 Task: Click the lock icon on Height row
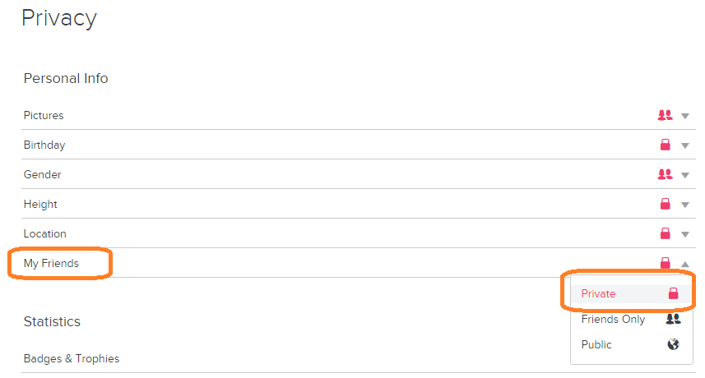pyautogui.click(x=666, y=205)
